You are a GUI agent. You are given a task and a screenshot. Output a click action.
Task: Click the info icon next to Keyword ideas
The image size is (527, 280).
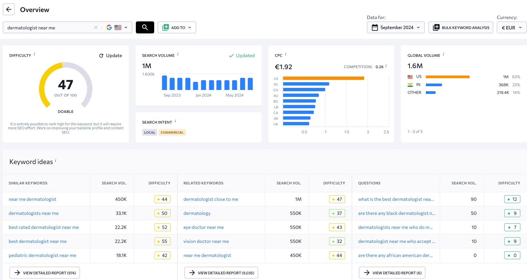click(55, 161)
